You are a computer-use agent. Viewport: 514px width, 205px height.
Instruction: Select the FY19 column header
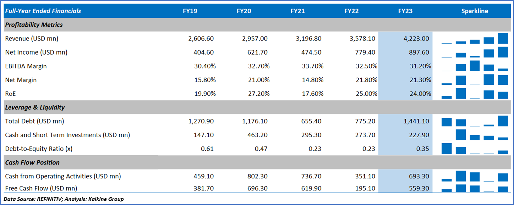pos(190,11)
